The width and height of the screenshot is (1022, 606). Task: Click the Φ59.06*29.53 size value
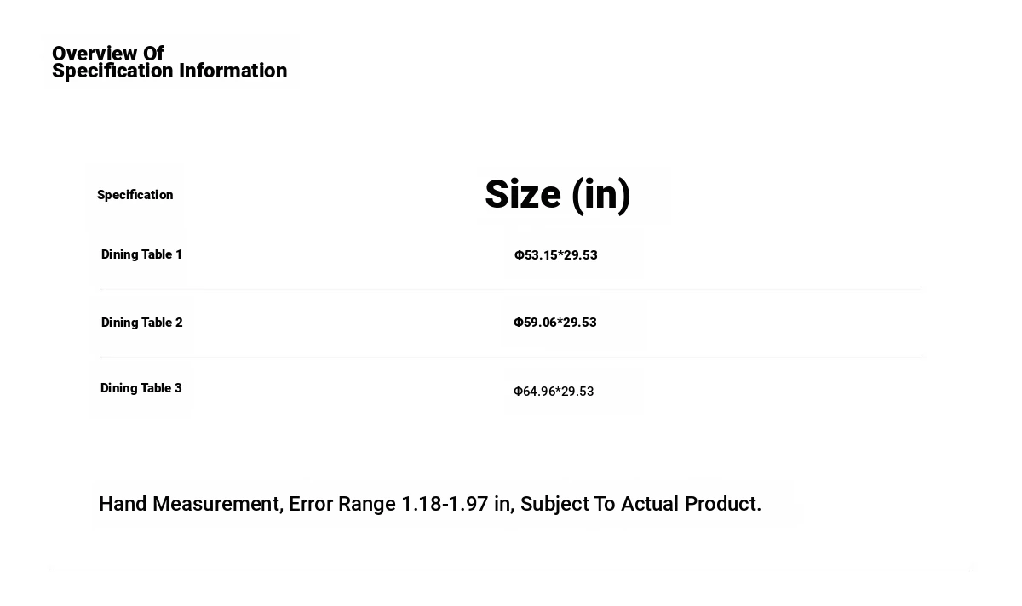click(x=554, y=323)
